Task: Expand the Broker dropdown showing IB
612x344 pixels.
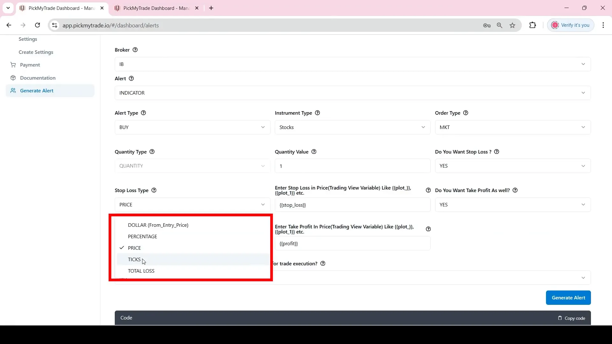Action: coord(353,64)
